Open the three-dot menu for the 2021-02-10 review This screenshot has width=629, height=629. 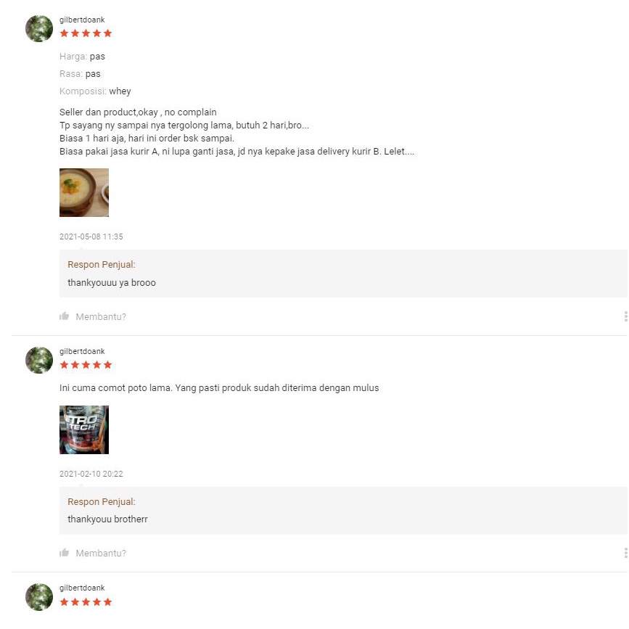pos(625,553)
